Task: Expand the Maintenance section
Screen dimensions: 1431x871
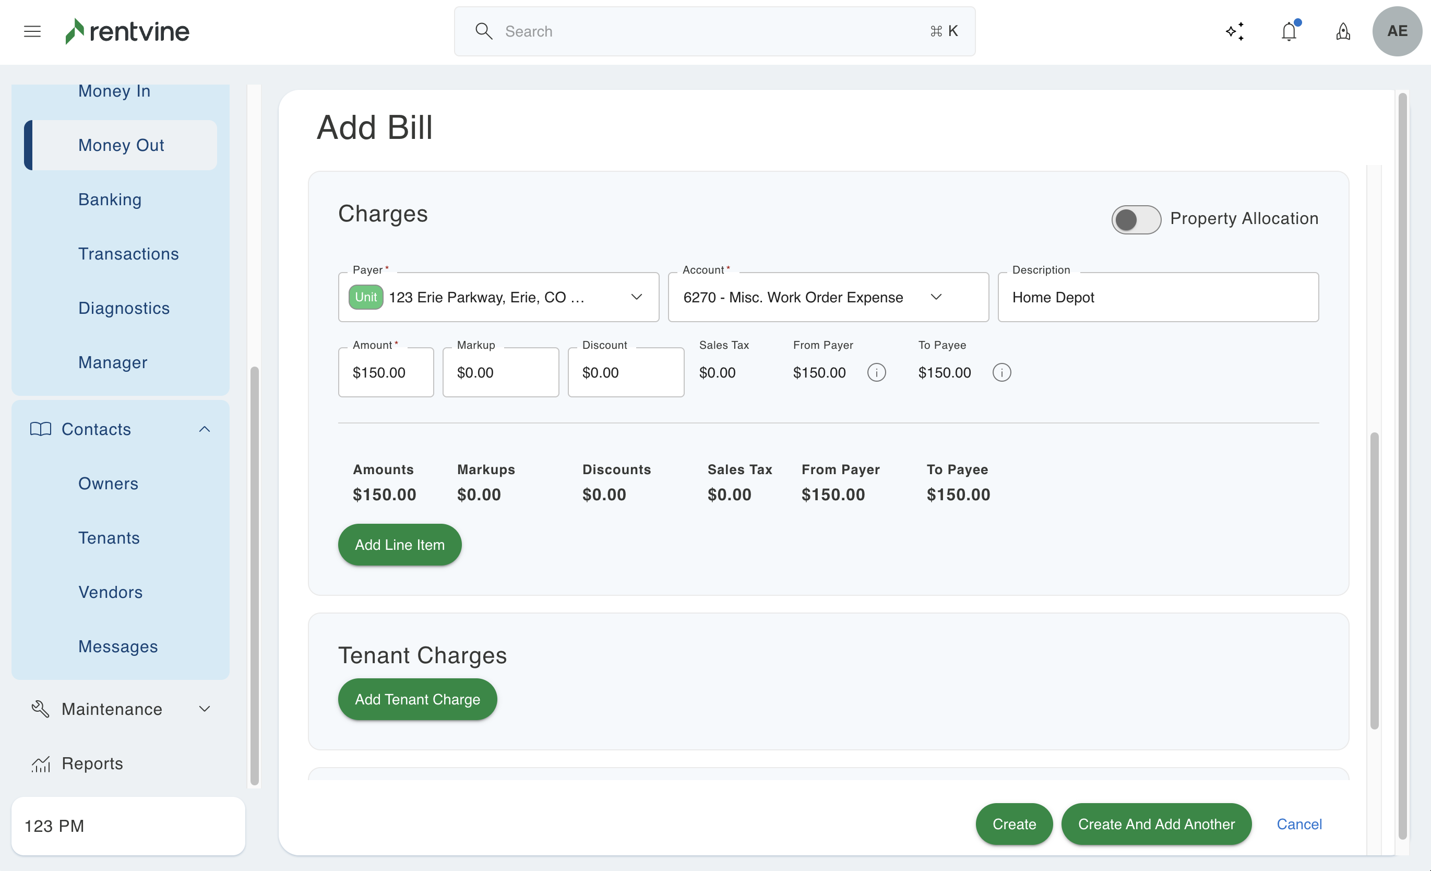Action: pos(205,709)
